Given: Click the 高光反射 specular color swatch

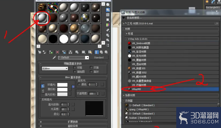Looking at the screenshot, I should click(x=62, y=94).
